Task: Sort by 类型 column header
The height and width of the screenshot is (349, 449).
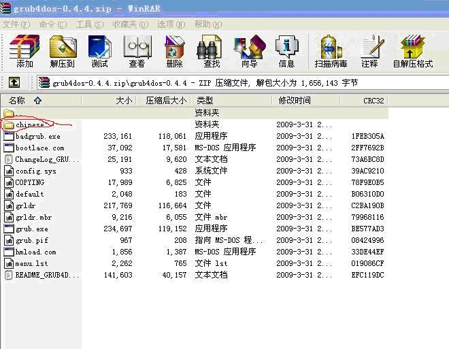Action: [x=231, y=101]
